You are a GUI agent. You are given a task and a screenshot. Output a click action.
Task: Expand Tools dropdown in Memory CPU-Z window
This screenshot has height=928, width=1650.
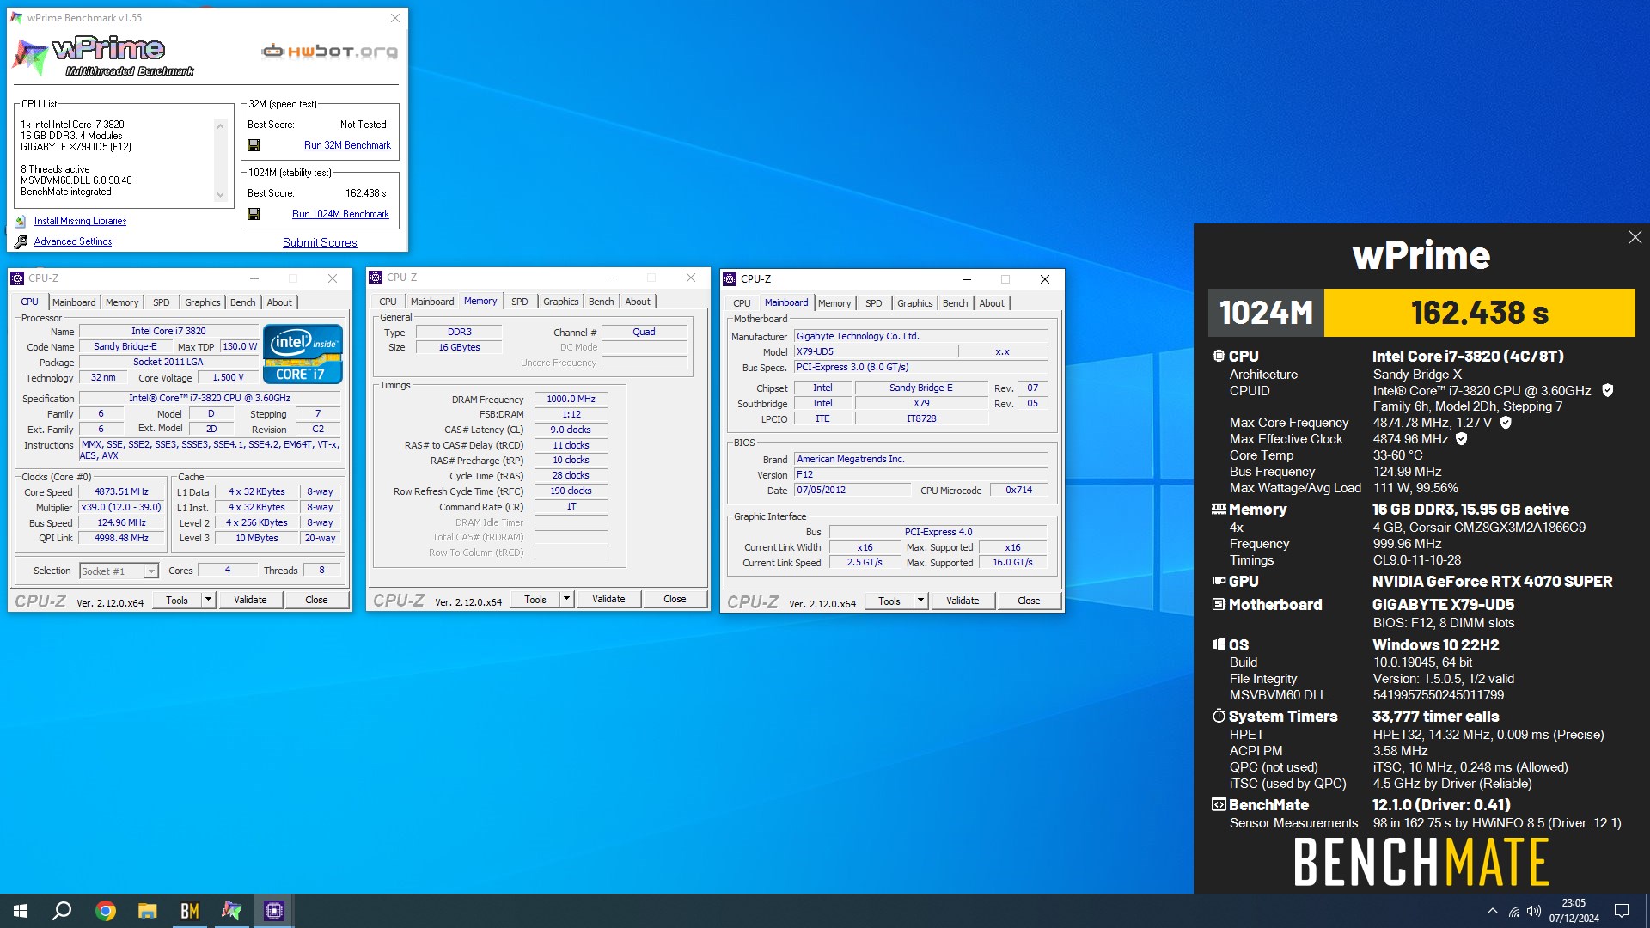coord(566,599)
